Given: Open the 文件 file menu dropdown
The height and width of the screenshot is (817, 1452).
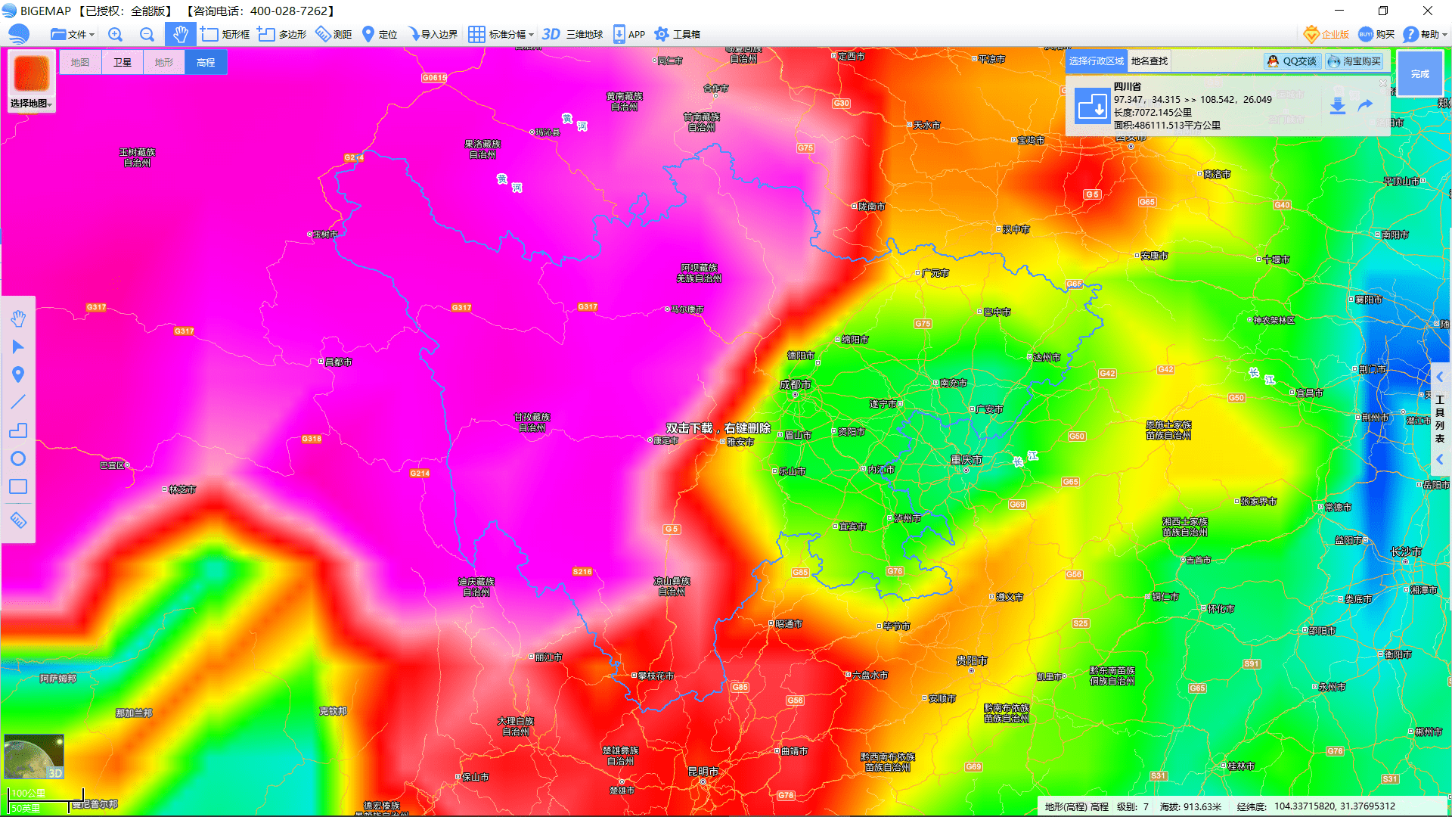Looking at the screenshot, I should [x=73, y=34].
